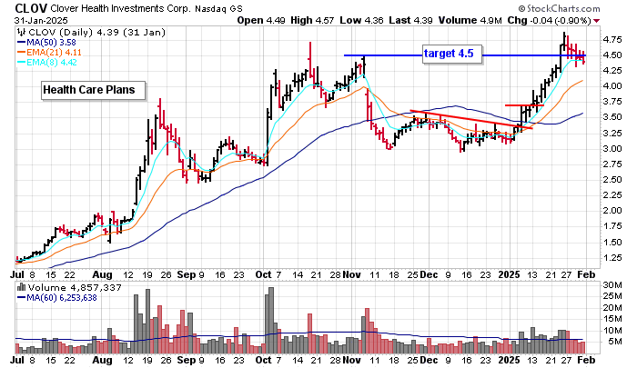Click Oct on the price panel date axis
The height and width of the screenshot is (368, 637).
[x=263, y=274]
